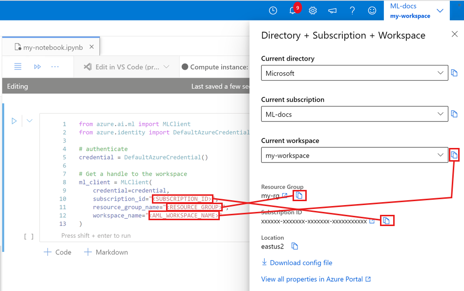
Task: Click the cell execution count brackets
Action: [x=29, y=236]
